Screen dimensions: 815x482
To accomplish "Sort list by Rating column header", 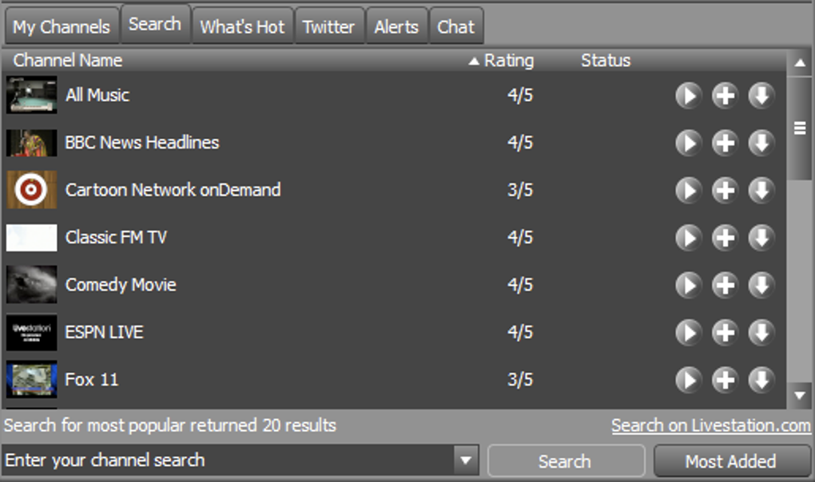I will tap(502, 61).
